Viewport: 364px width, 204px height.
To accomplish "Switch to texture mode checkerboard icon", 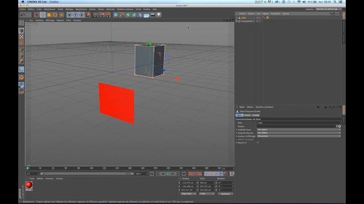I will point(22,37).
